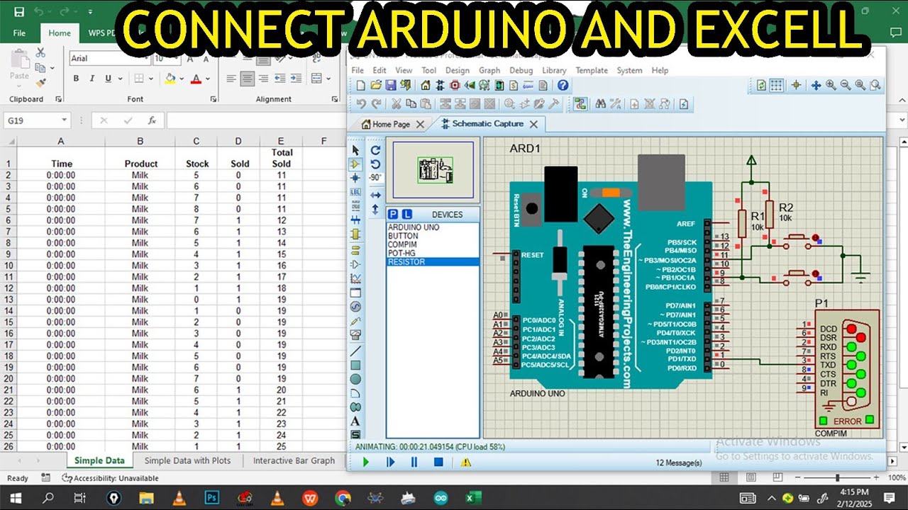The height and width of the screenshot is (510, 908).
Task: Select the 2D text 'A' tool
Action: pyautogui.click(x=356, y=421)
